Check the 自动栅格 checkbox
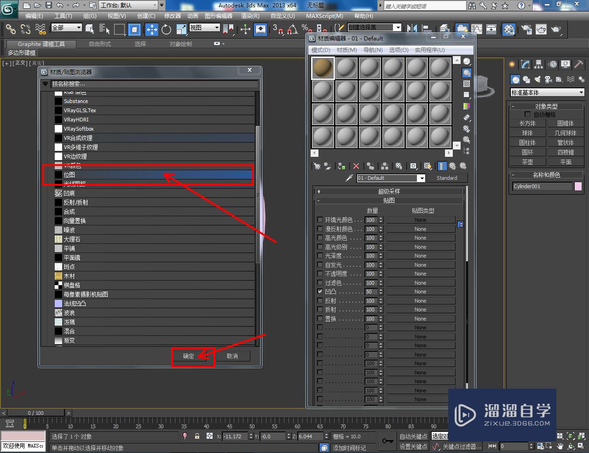Screen dimensions: 589x453 [527, 115]
